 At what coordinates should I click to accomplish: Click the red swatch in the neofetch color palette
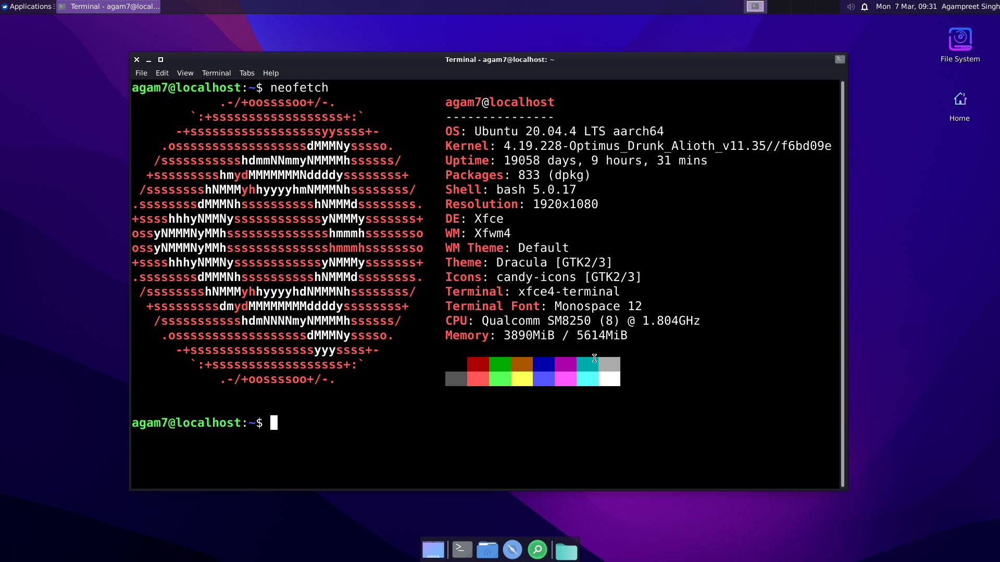478,364
